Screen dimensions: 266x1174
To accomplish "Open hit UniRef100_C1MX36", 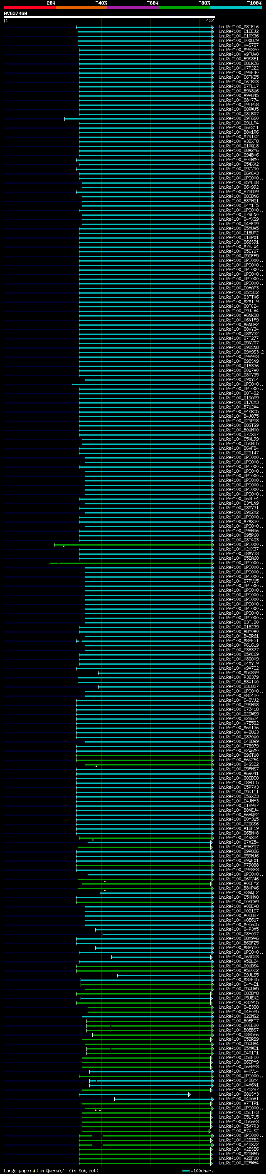I will (238, 37).
